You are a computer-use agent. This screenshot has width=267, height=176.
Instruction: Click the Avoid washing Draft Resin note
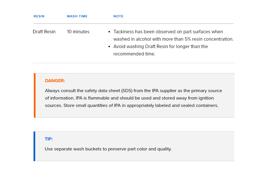pyautogui.click(x=160, y=50)
